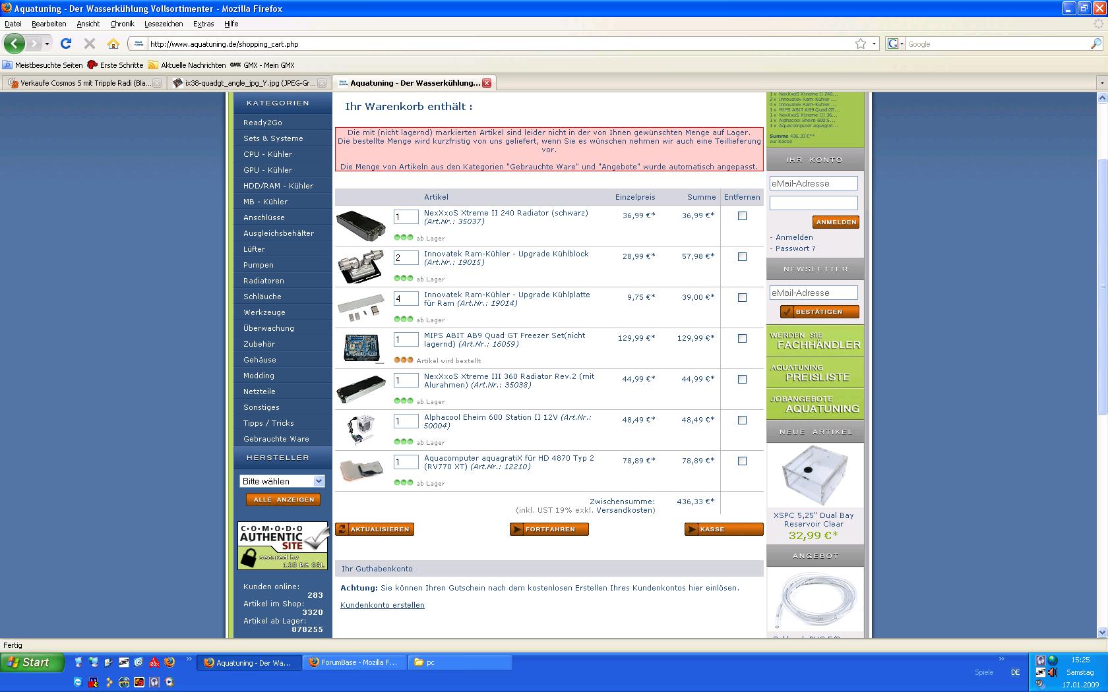This screenshot has height=692, width=1108.
Task: Tick remove checkbox for NexXxoS Xtreme III 360
Action: 742,379
